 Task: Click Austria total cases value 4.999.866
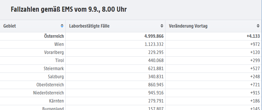click(x=154, y=36)
